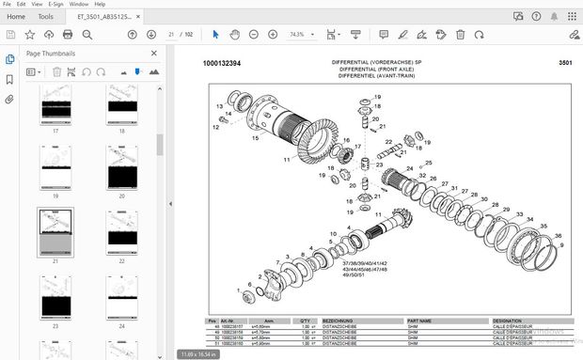Open notifications bell
583x360 pixels.
click(x=554, y=16)
